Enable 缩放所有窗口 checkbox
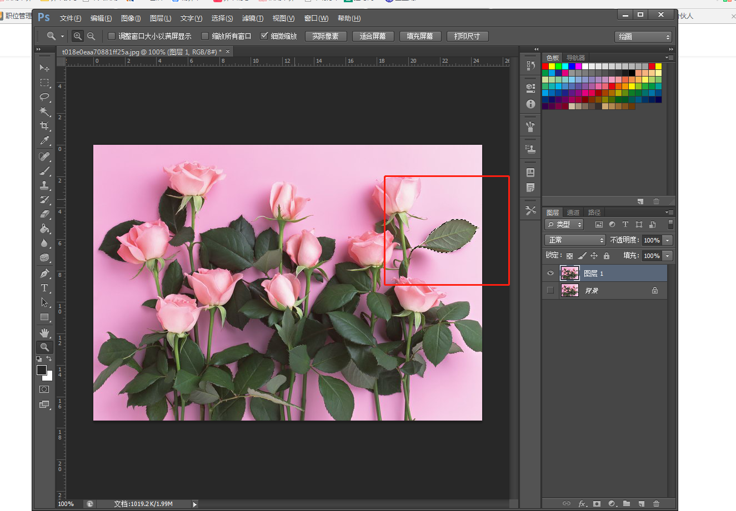 click(x=205, y=36)
